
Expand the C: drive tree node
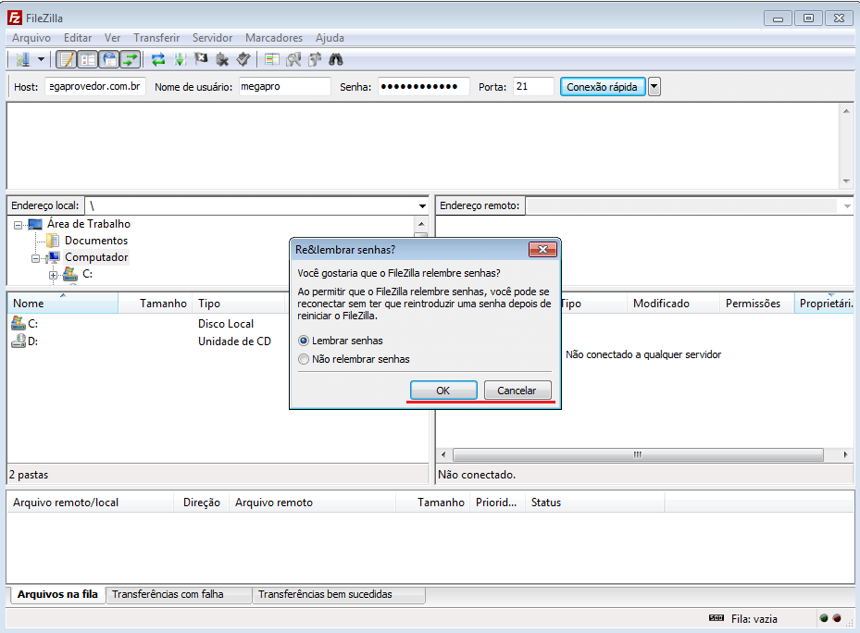point(54,275)
